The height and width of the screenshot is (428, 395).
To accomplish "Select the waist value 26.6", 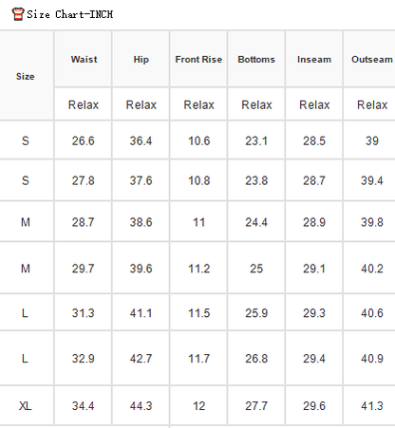I will click(x=83, y=140).
